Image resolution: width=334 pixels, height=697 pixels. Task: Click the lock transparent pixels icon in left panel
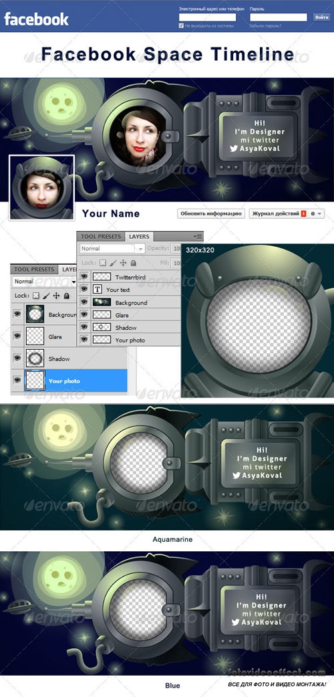click(37, 295)
